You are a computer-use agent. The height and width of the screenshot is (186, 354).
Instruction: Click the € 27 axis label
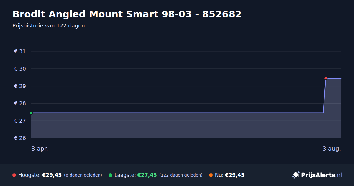pos(20,121)
